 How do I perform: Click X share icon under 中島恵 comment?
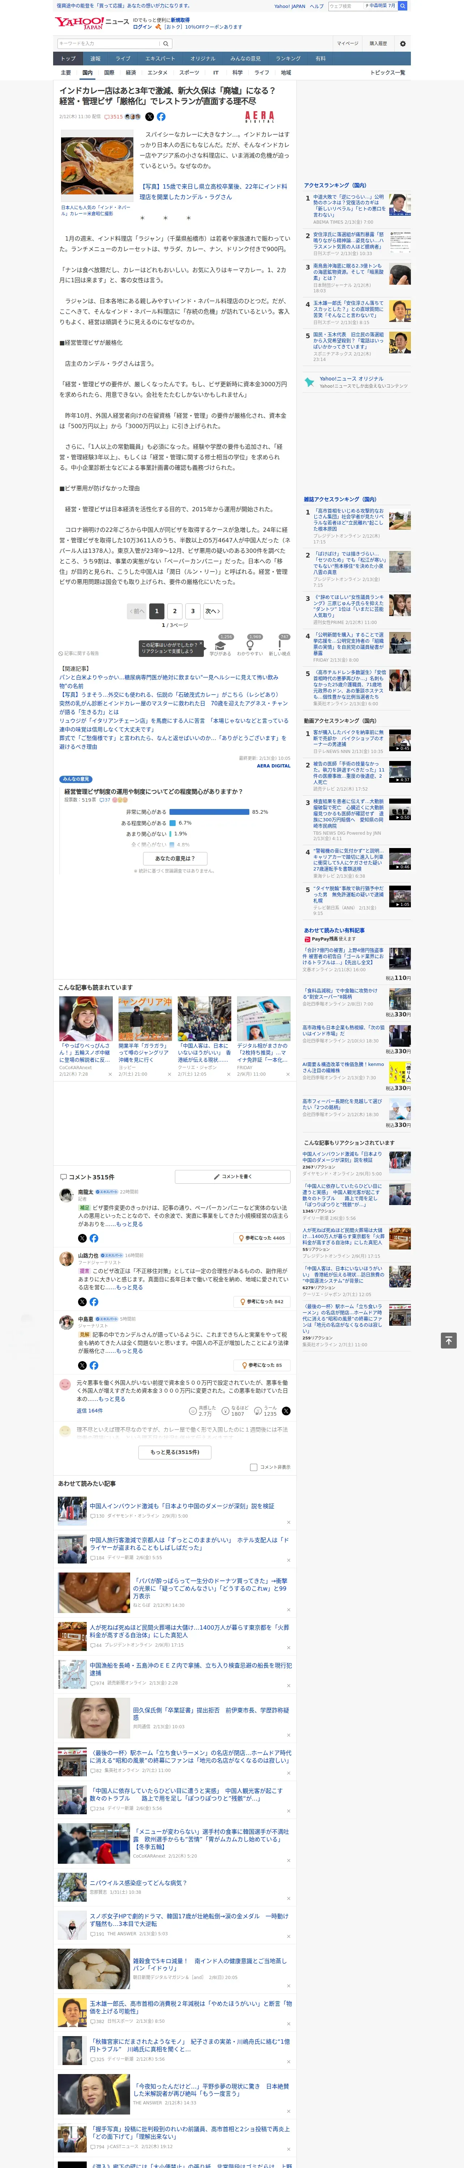82,1365
